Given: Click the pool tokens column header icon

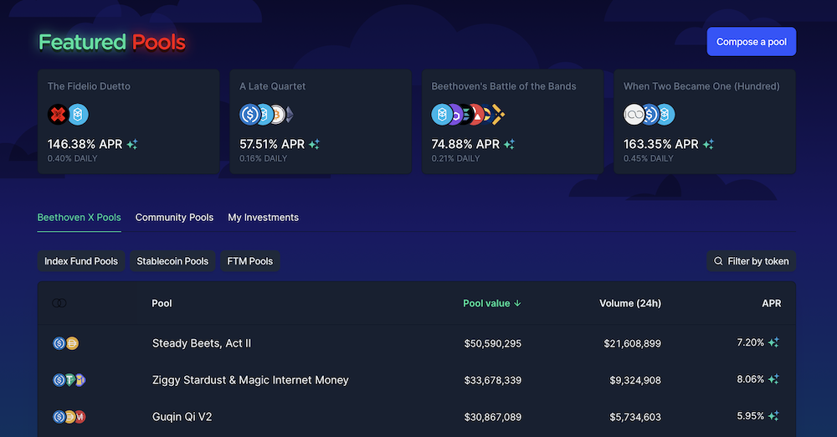Looking at the screenshot, I should [x=59, y=303].
